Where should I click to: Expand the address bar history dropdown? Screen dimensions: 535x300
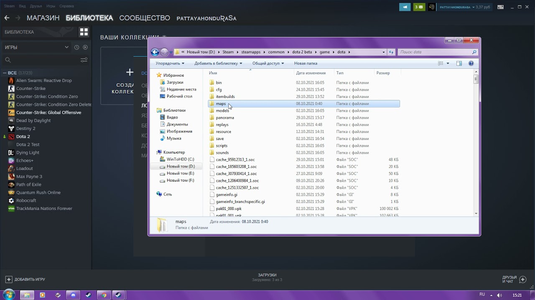point(384,52)
